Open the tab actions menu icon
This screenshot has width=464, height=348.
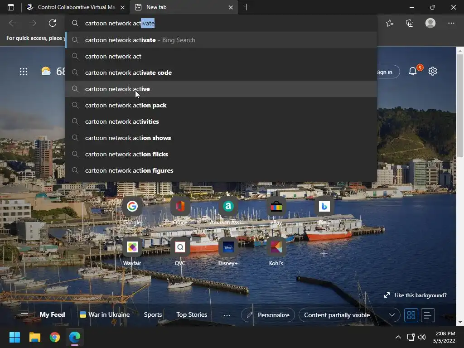[x=11, y=7]
